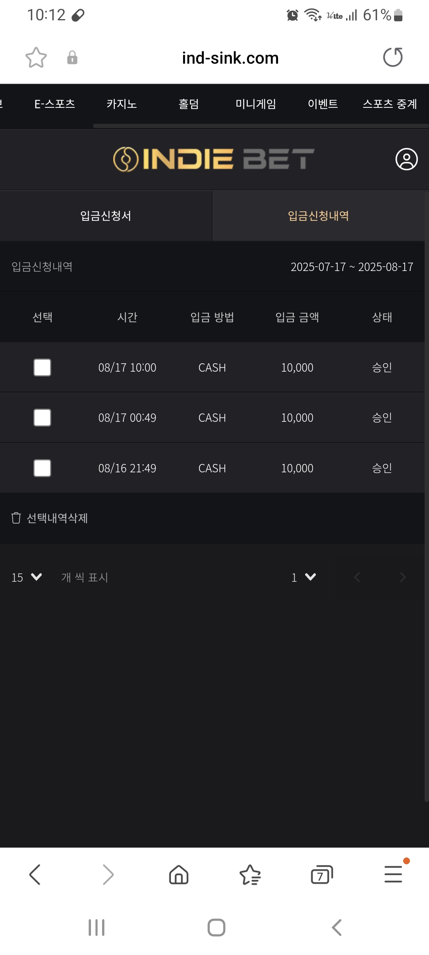Tap the browser home icon
The width and height of the screenshot is (429, 955).
[179, 875]
